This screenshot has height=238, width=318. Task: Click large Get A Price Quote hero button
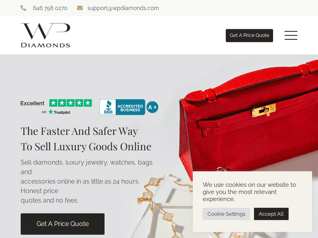pos(63,224)
